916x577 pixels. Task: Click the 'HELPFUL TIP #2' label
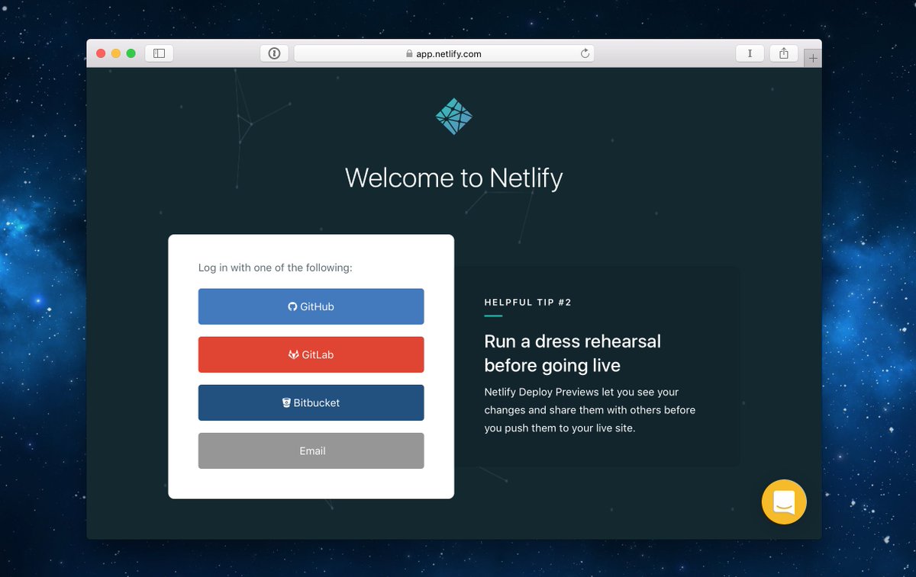(528, 303)
